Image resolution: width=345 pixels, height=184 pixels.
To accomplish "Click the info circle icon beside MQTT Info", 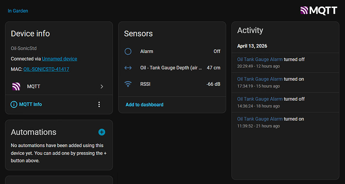I will pyautogui.click(x=14, y=104).
